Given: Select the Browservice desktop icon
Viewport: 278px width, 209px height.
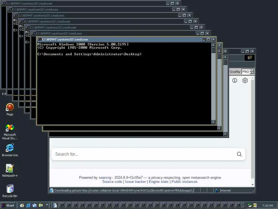Looking at the screenshot, I should [10, 150].
